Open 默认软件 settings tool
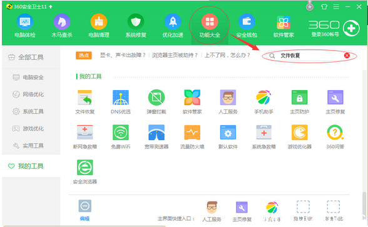 pyautogui.click(x=228, y=137)
